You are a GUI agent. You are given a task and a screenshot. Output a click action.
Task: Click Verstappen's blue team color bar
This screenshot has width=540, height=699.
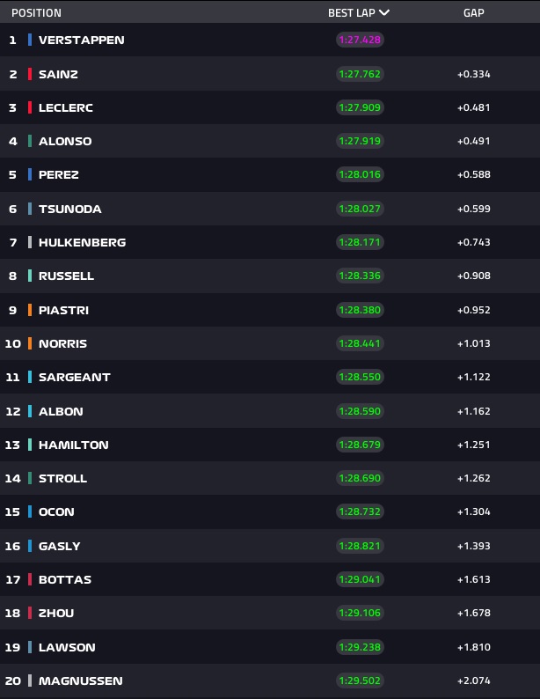[30, 40]
